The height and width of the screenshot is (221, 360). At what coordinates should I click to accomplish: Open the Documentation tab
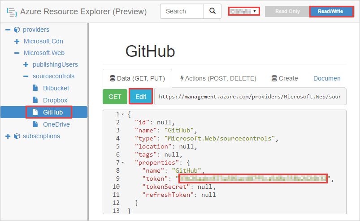point(327,78)
